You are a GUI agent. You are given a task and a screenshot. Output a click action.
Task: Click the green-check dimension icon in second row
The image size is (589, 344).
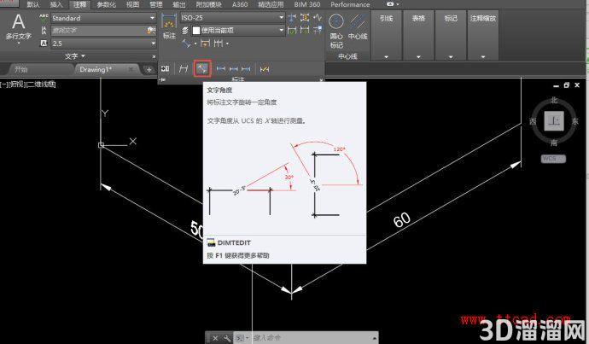(292, 30)
